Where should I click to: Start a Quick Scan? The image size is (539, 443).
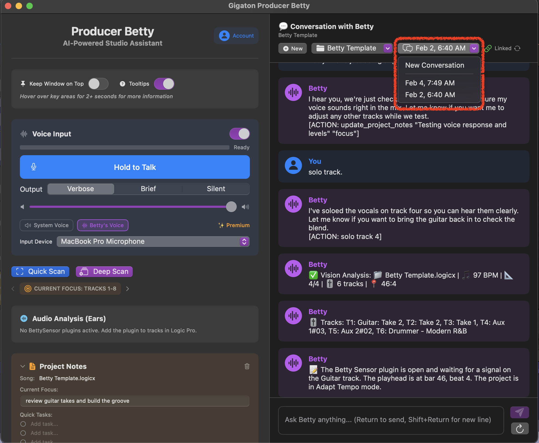(x=40, y=271)
